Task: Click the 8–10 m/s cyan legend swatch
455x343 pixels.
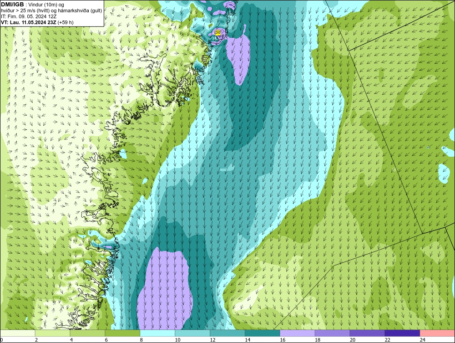Action: pos(157,333)
